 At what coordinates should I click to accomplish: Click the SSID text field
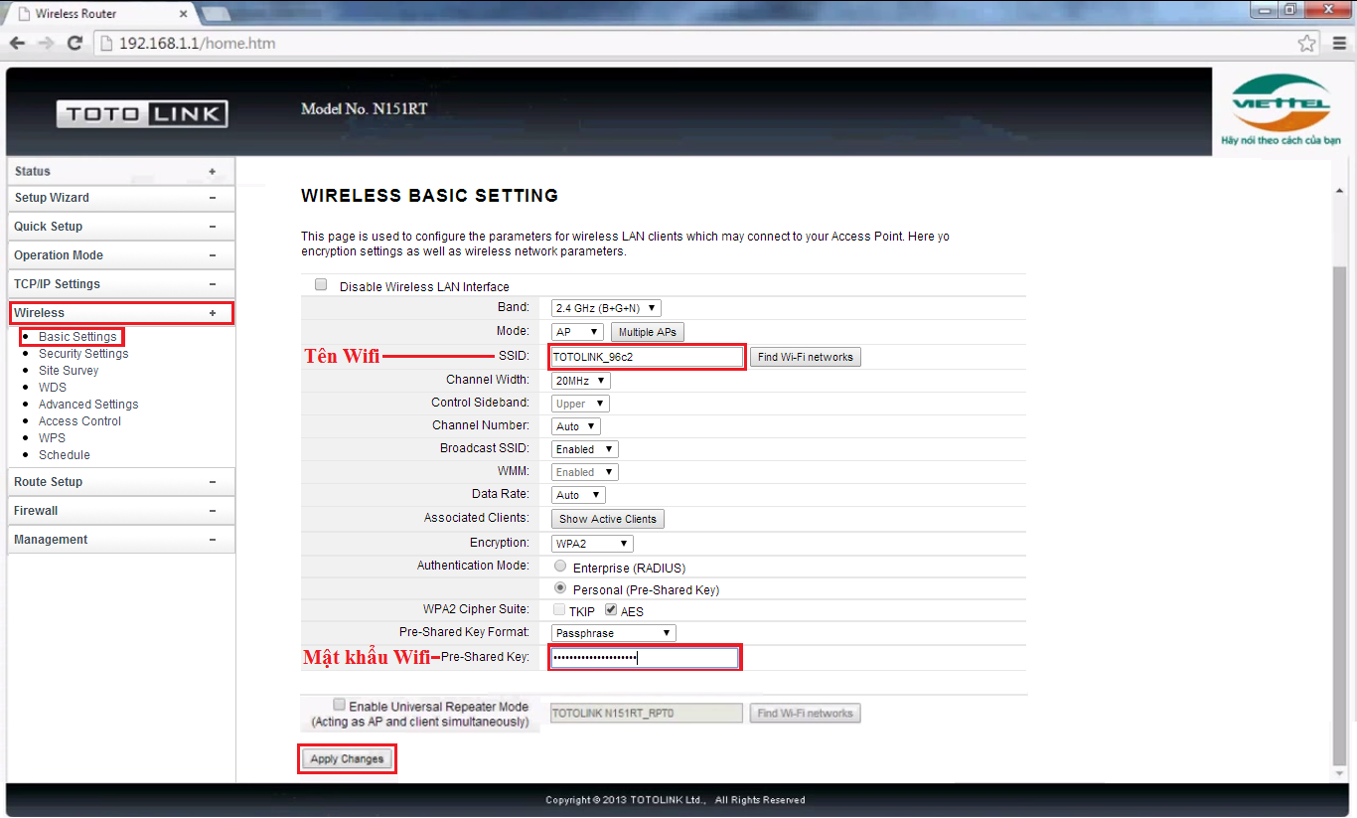(x=647, y=357)
